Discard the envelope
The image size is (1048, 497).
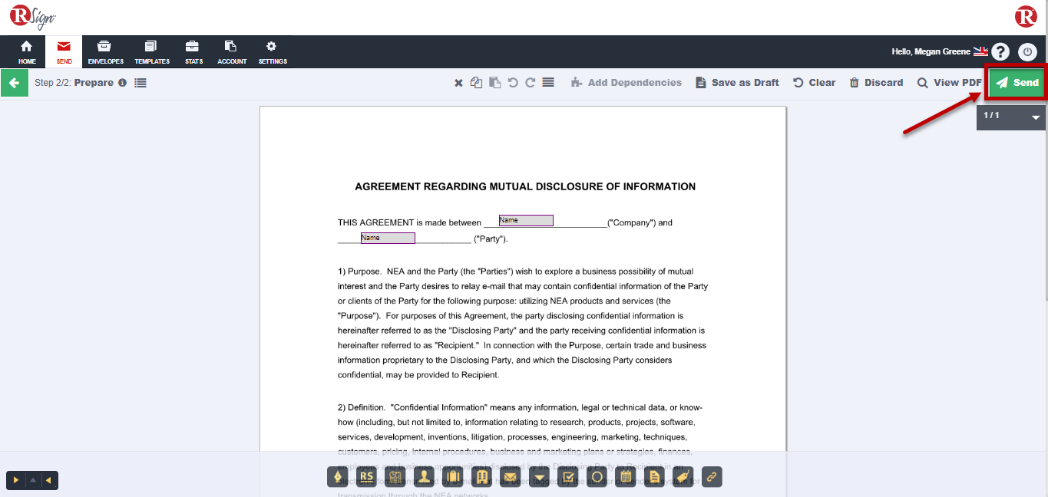point(876,83)
